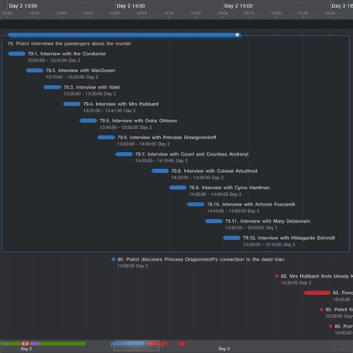Click the isolated red blob in the overview strip

coord(182,343)
